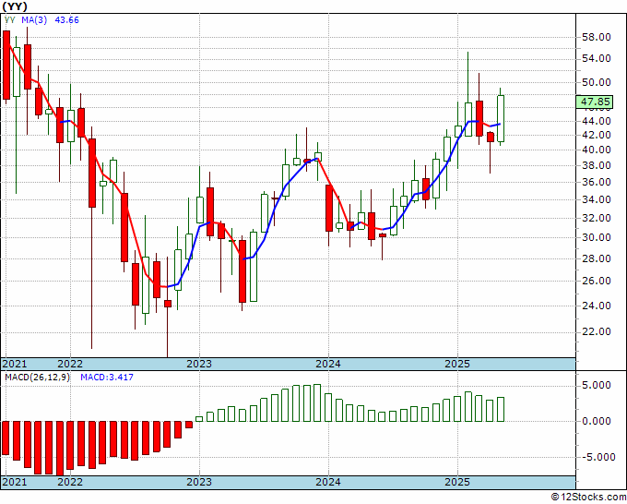This screenshot has width=627, height=504.
Task: Click the 32.00 price axis label
Action: point(596,218)
